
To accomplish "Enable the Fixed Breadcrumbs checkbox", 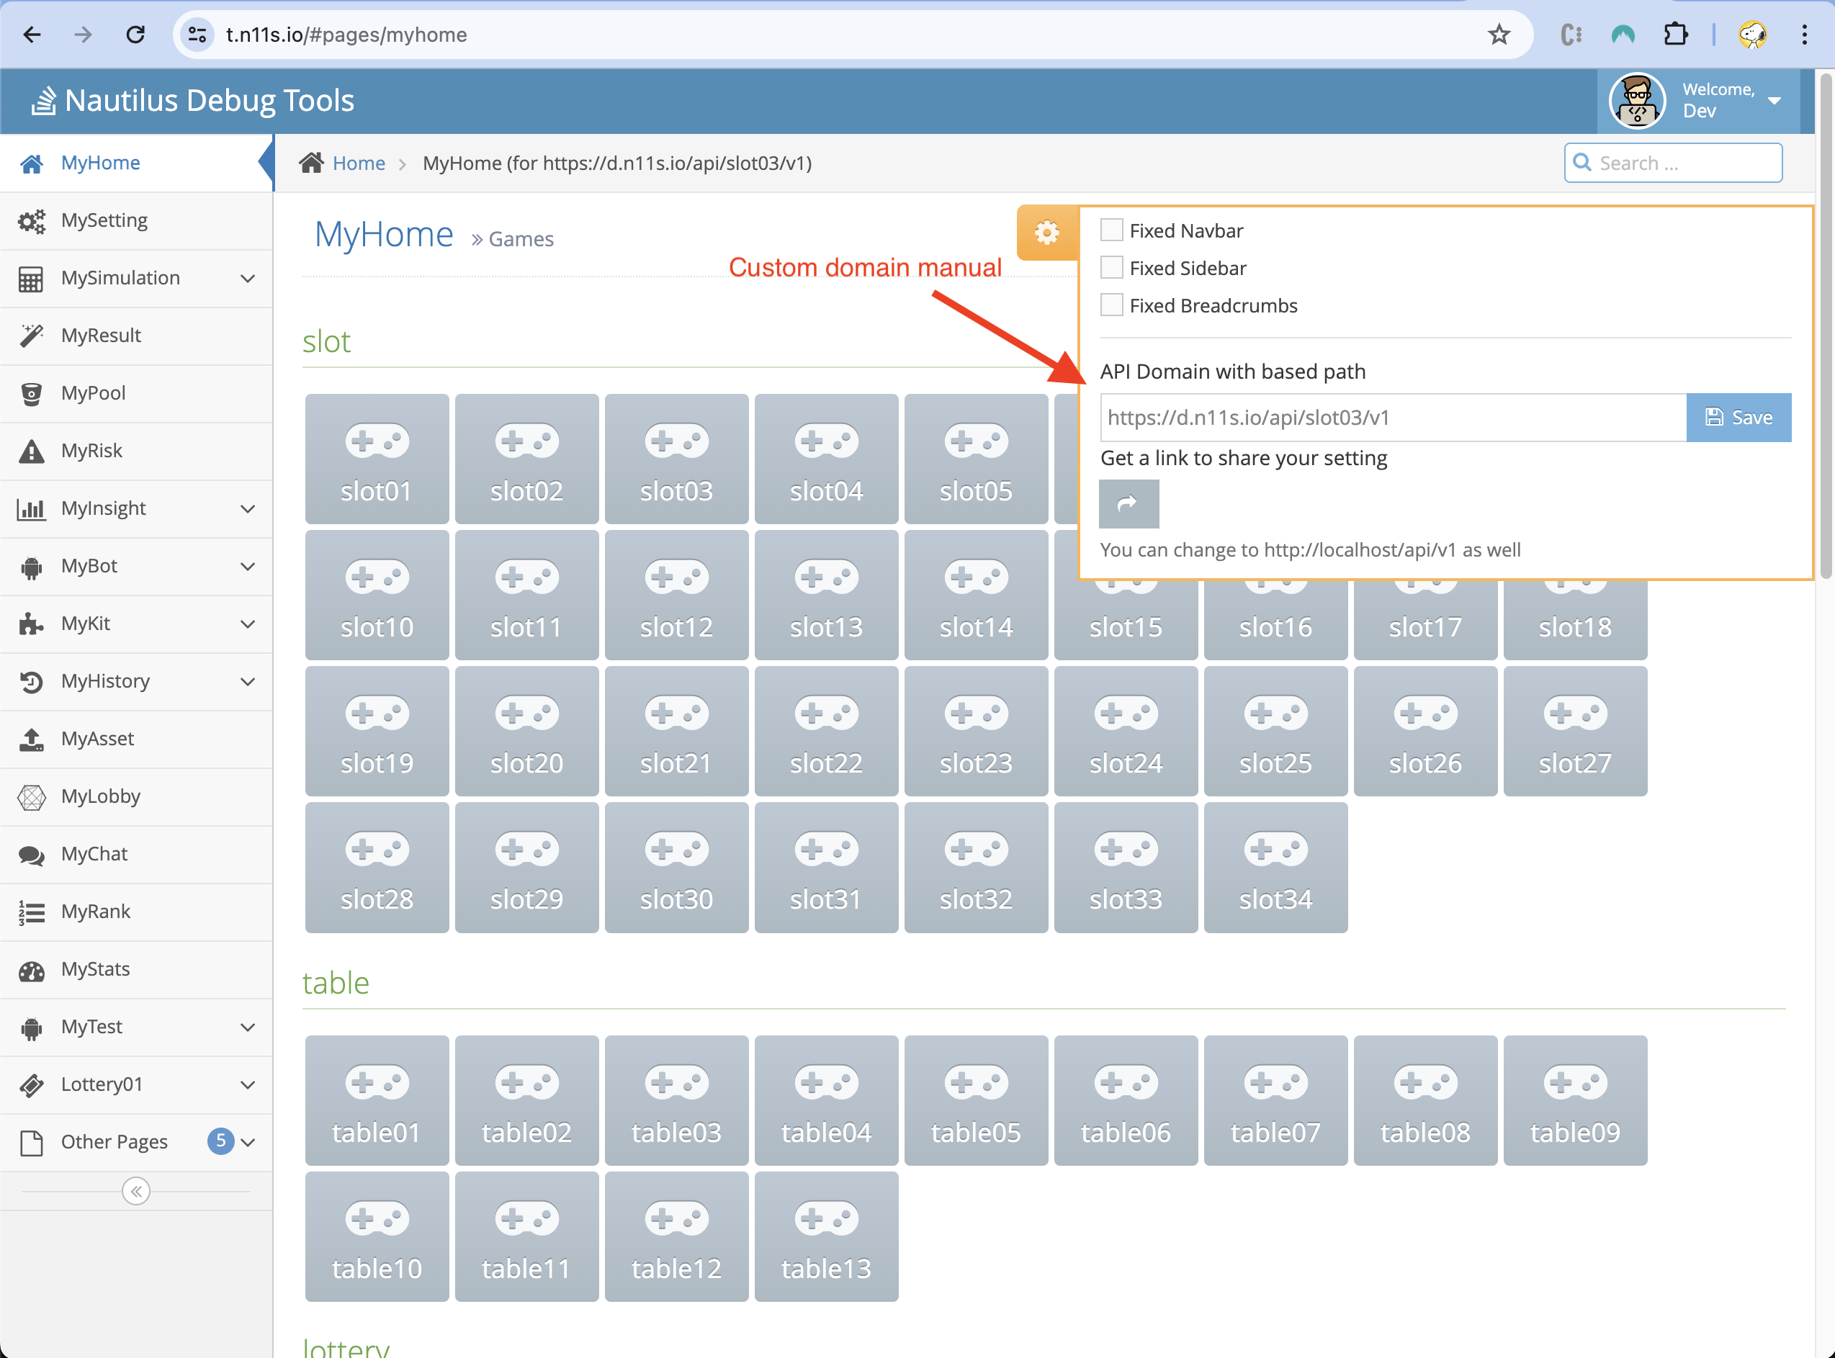I will point(1111,305).
